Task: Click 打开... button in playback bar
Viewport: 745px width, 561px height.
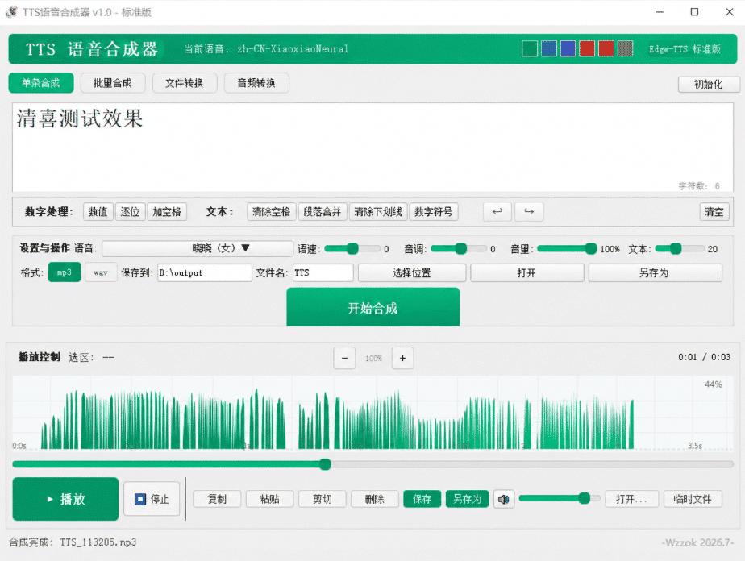Action: [x=632, y=499]
